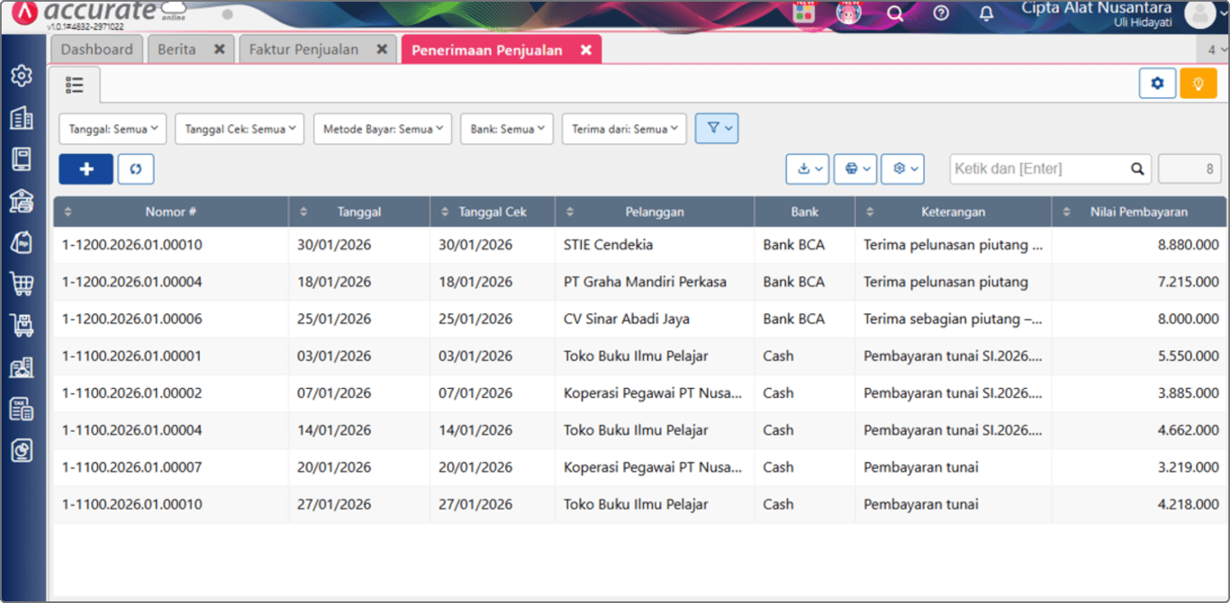Screen dimensions: 1230x603
Task: Open the pie chart reports icon in sidebar
Action: pos(22,450)
